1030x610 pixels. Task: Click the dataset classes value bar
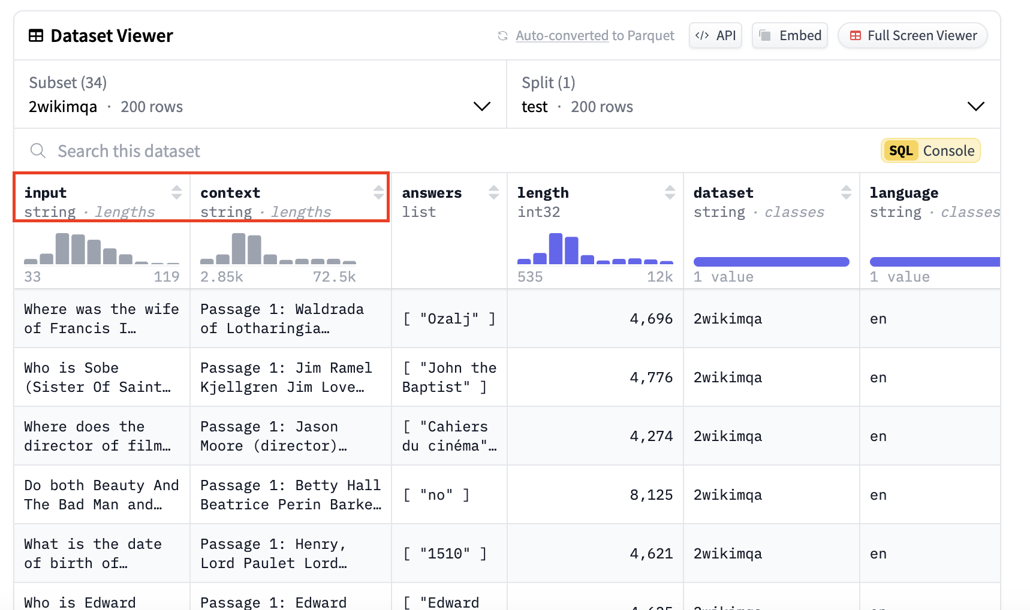[x=772, y=261]
